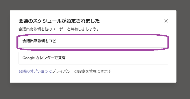Click the word Google in the share button

pos(29,58)
